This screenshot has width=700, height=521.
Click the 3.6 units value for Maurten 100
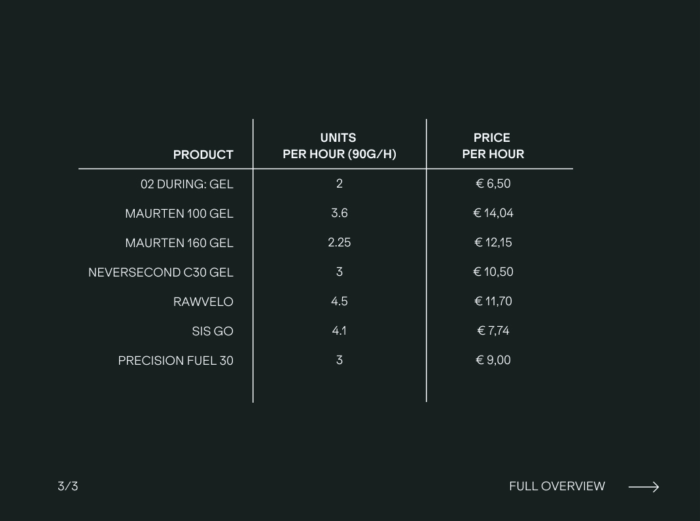tap(339, 213)
